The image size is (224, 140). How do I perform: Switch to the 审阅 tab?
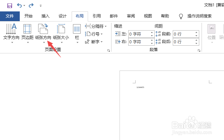coord(131,16)
